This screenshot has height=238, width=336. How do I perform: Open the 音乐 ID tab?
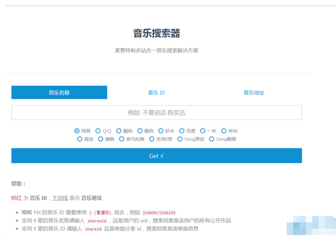(156, 92)
